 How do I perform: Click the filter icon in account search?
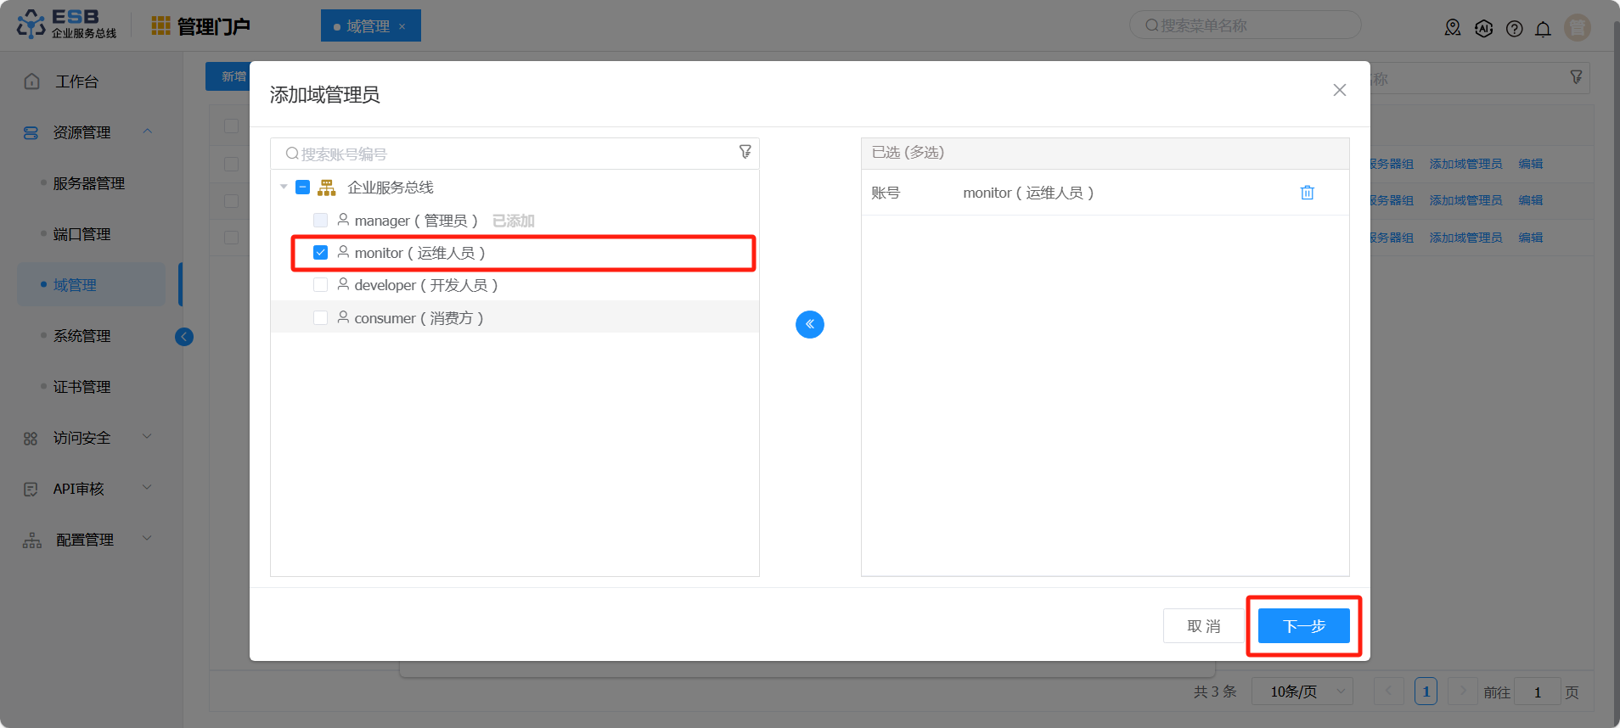(x=745, y=152)
